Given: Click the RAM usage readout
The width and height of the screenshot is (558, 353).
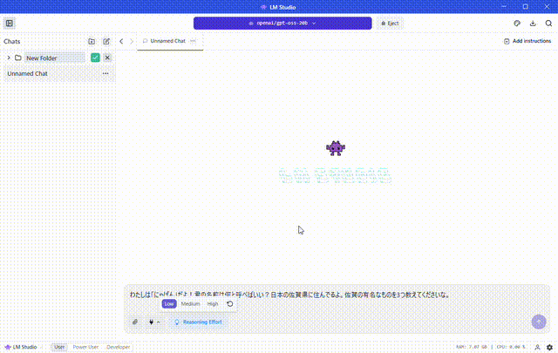Looking at the screenshot, I should pyautogui.click(x=471, y=347).
